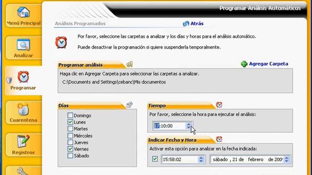Open the Analizar section

[23, 48]
